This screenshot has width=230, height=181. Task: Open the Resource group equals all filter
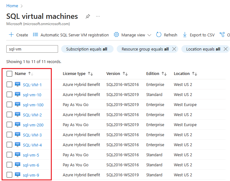tap(145, 49)
